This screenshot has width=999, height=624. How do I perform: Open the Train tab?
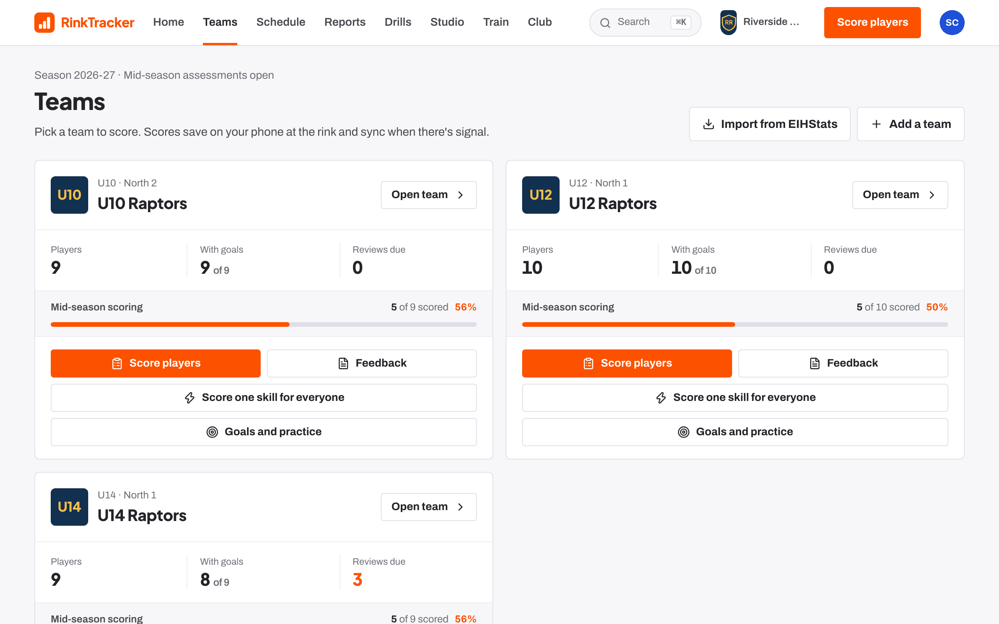click(x=496, y=22)
